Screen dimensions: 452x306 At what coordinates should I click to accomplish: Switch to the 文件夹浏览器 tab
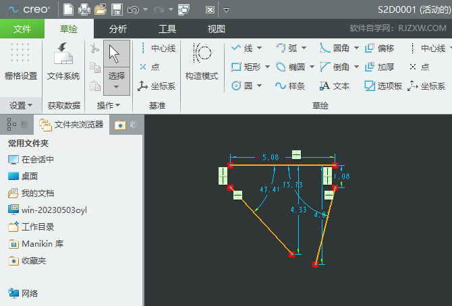[x=72, y=125]
